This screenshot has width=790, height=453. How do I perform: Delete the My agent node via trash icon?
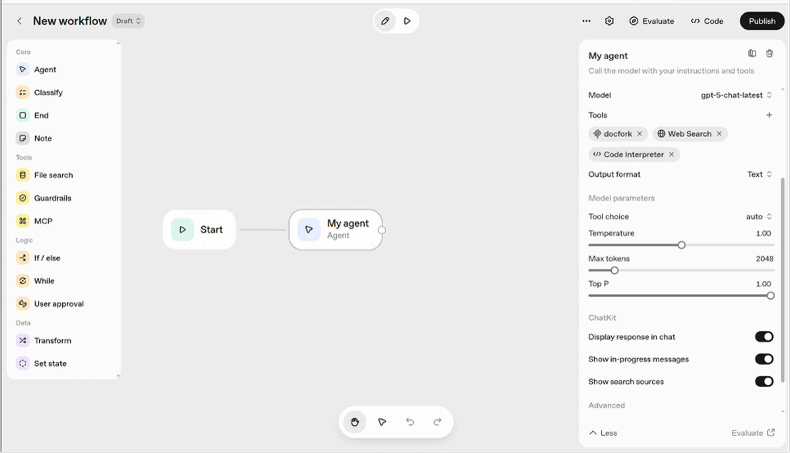(770, 53)
